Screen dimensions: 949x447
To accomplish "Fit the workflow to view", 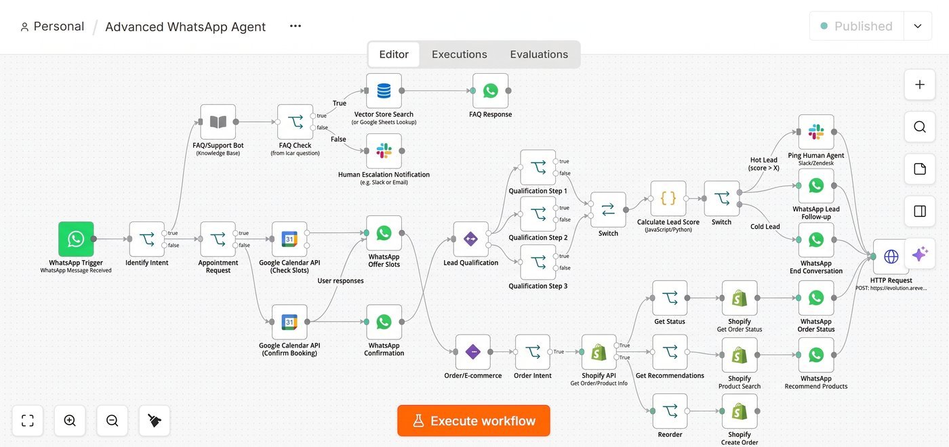I will [28, 421].
